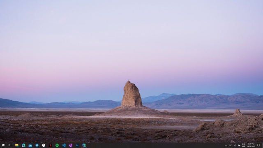Open the OneNote taskbar icon
The height and width of the screenshot is (148, 263).
click(x=71, y=145)
